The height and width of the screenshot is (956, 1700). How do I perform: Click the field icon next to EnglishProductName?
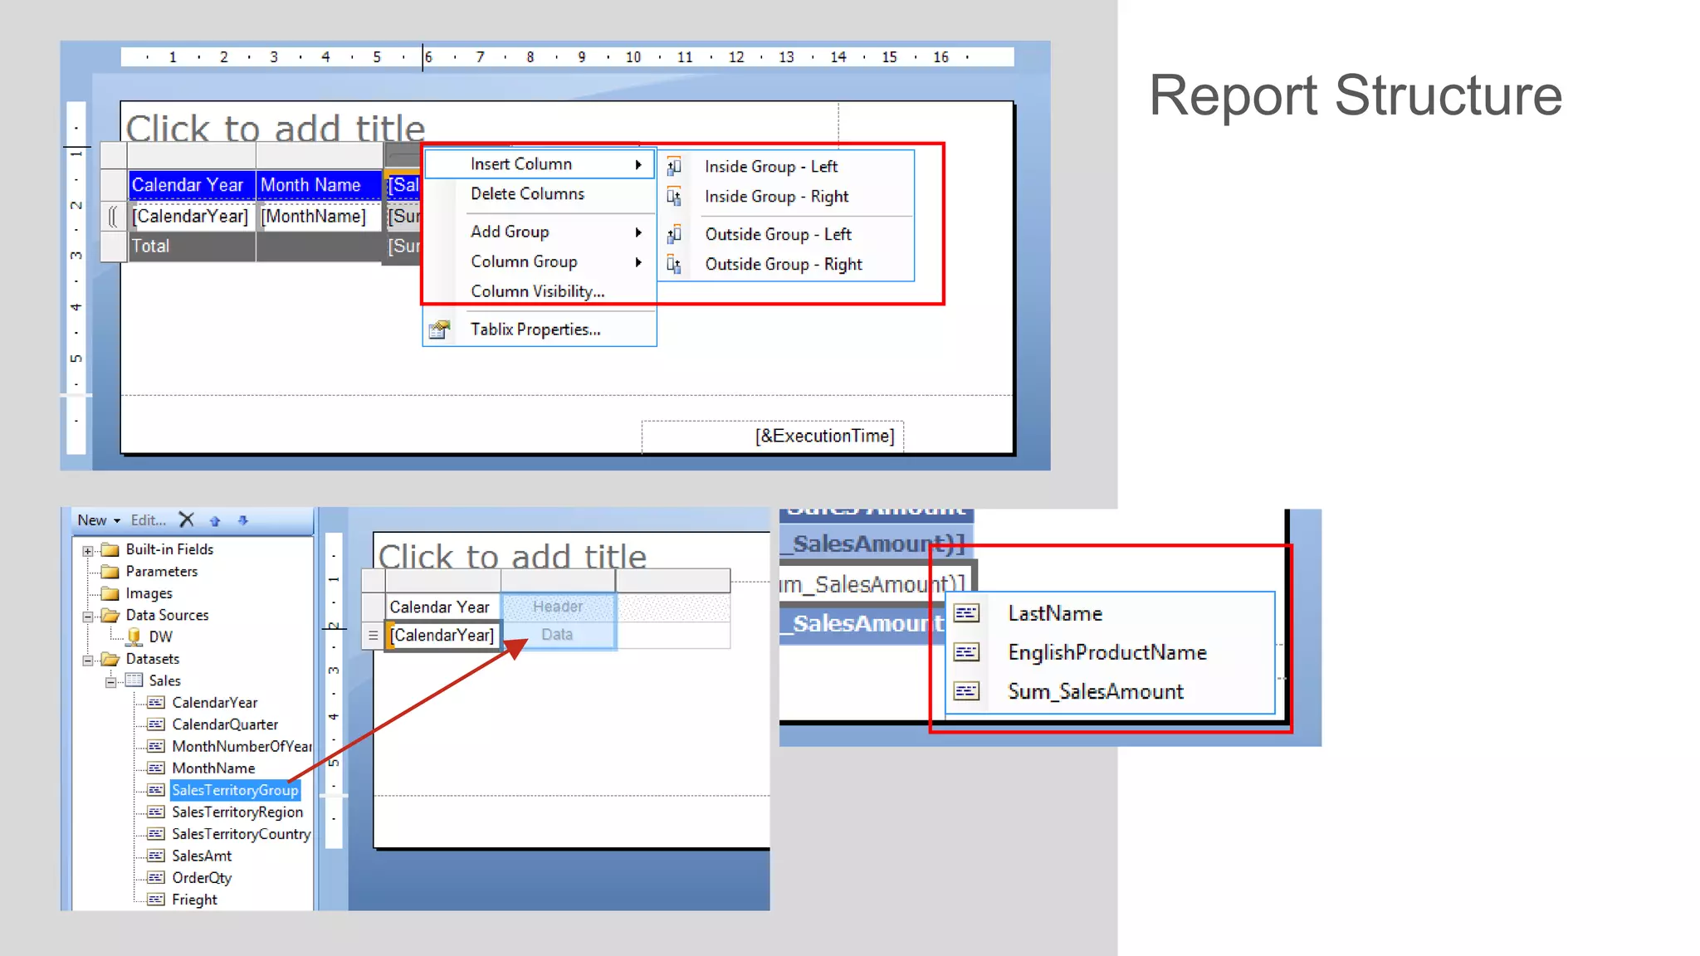pos(966,652)
